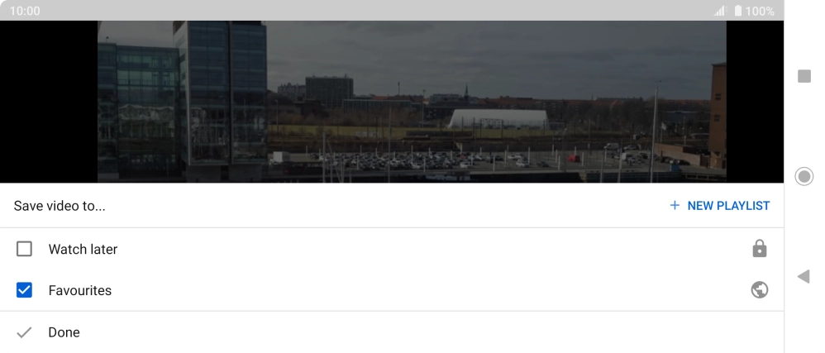
Task: Tap the black bar left of the video
Action: [x=49, y=102]
